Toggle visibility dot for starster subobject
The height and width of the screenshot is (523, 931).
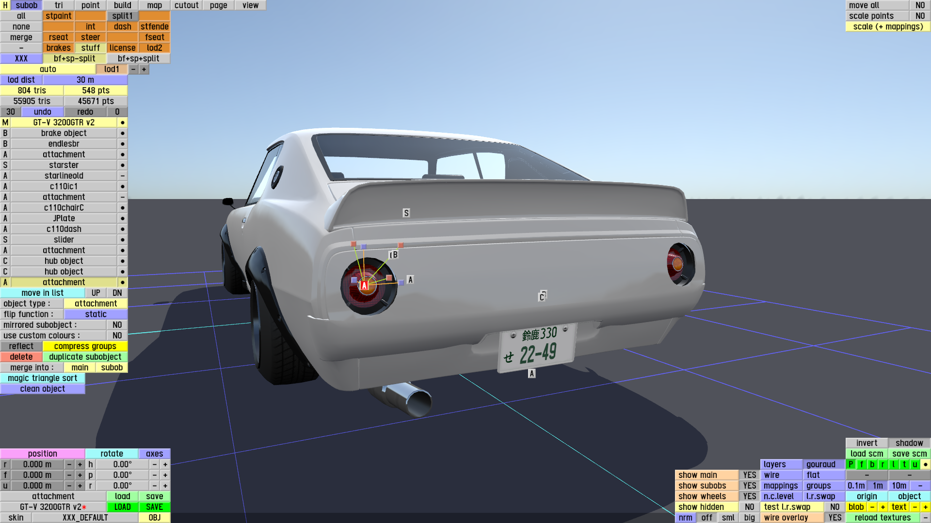point(122,165)
